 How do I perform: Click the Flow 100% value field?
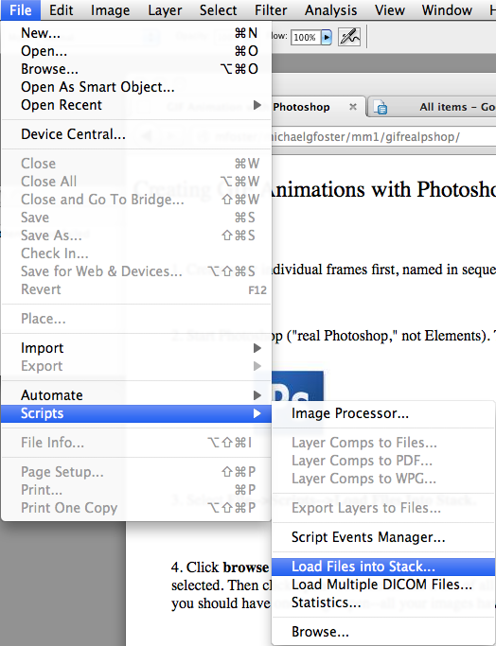306,38
